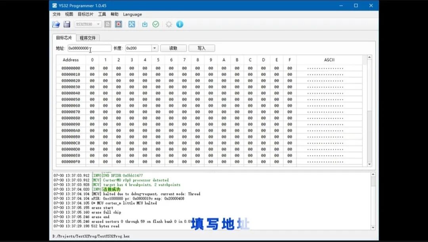Screen dimensions: 428x242
Task: Click the 写入 write button
Action: pyautogui.click(x=202, y=48)
